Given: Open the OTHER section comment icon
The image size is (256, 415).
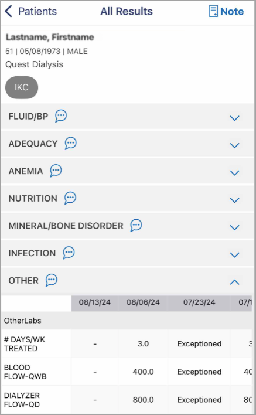Looking at the screenshot, I should point(52,280).
